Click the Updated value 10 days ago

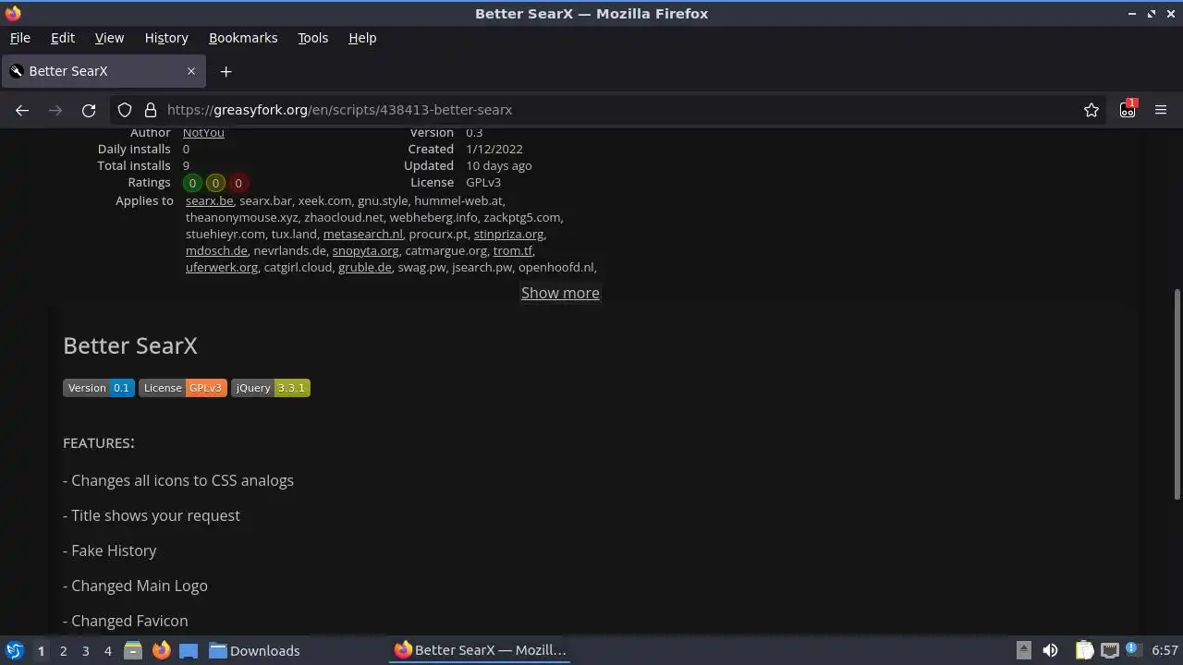pyautogui.click(x=499, y=165)
